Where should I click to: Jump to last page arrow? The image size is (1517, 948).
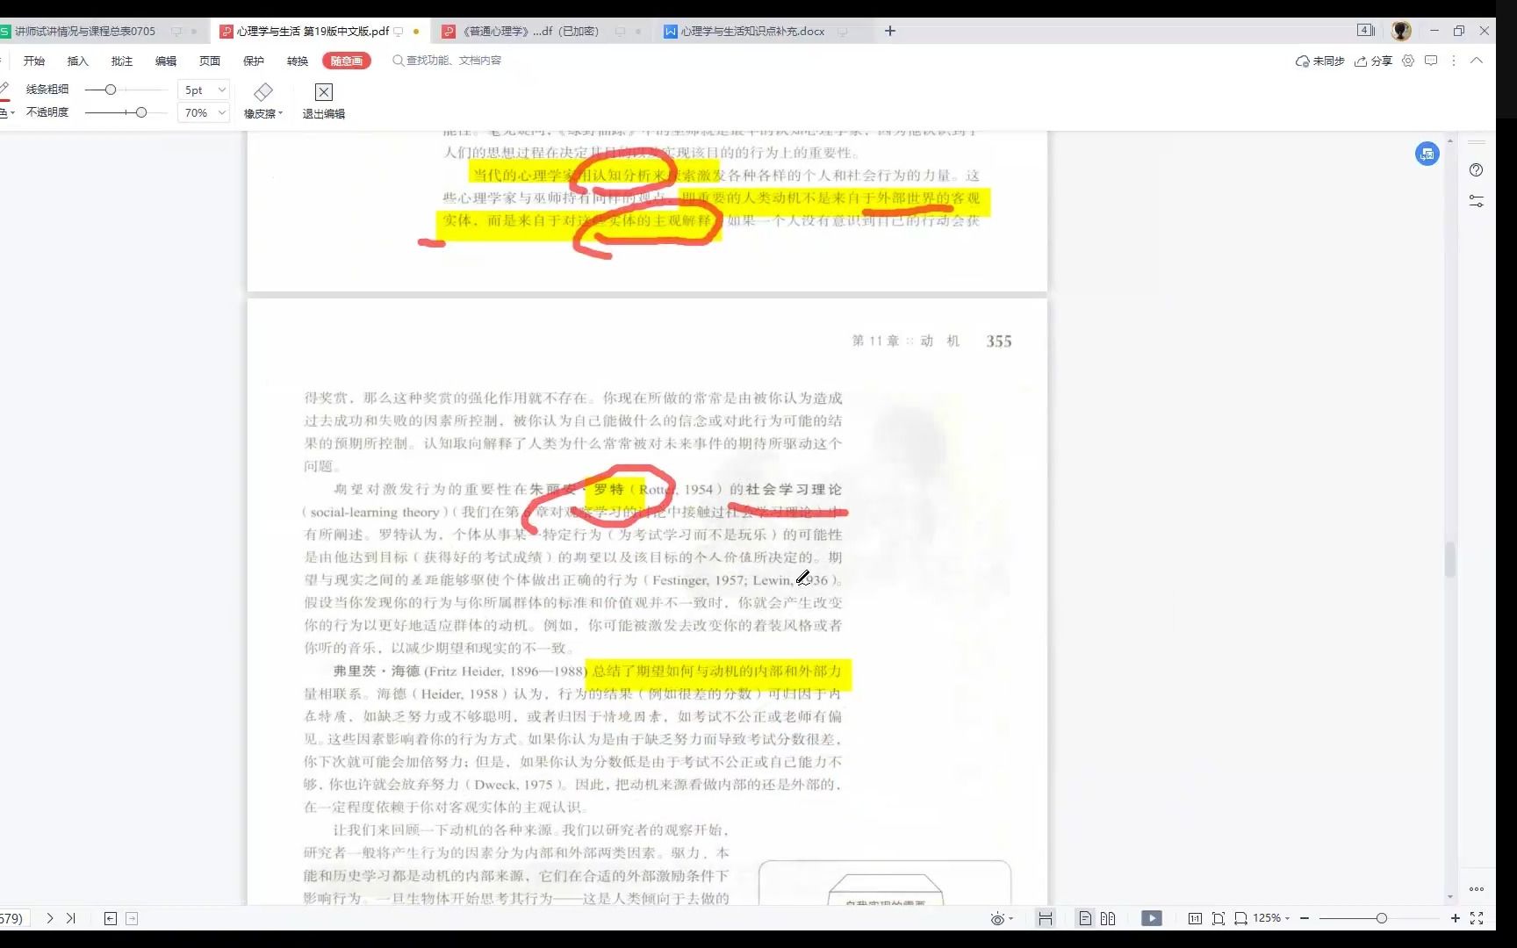pyautogui.click(x=71, y=918)
